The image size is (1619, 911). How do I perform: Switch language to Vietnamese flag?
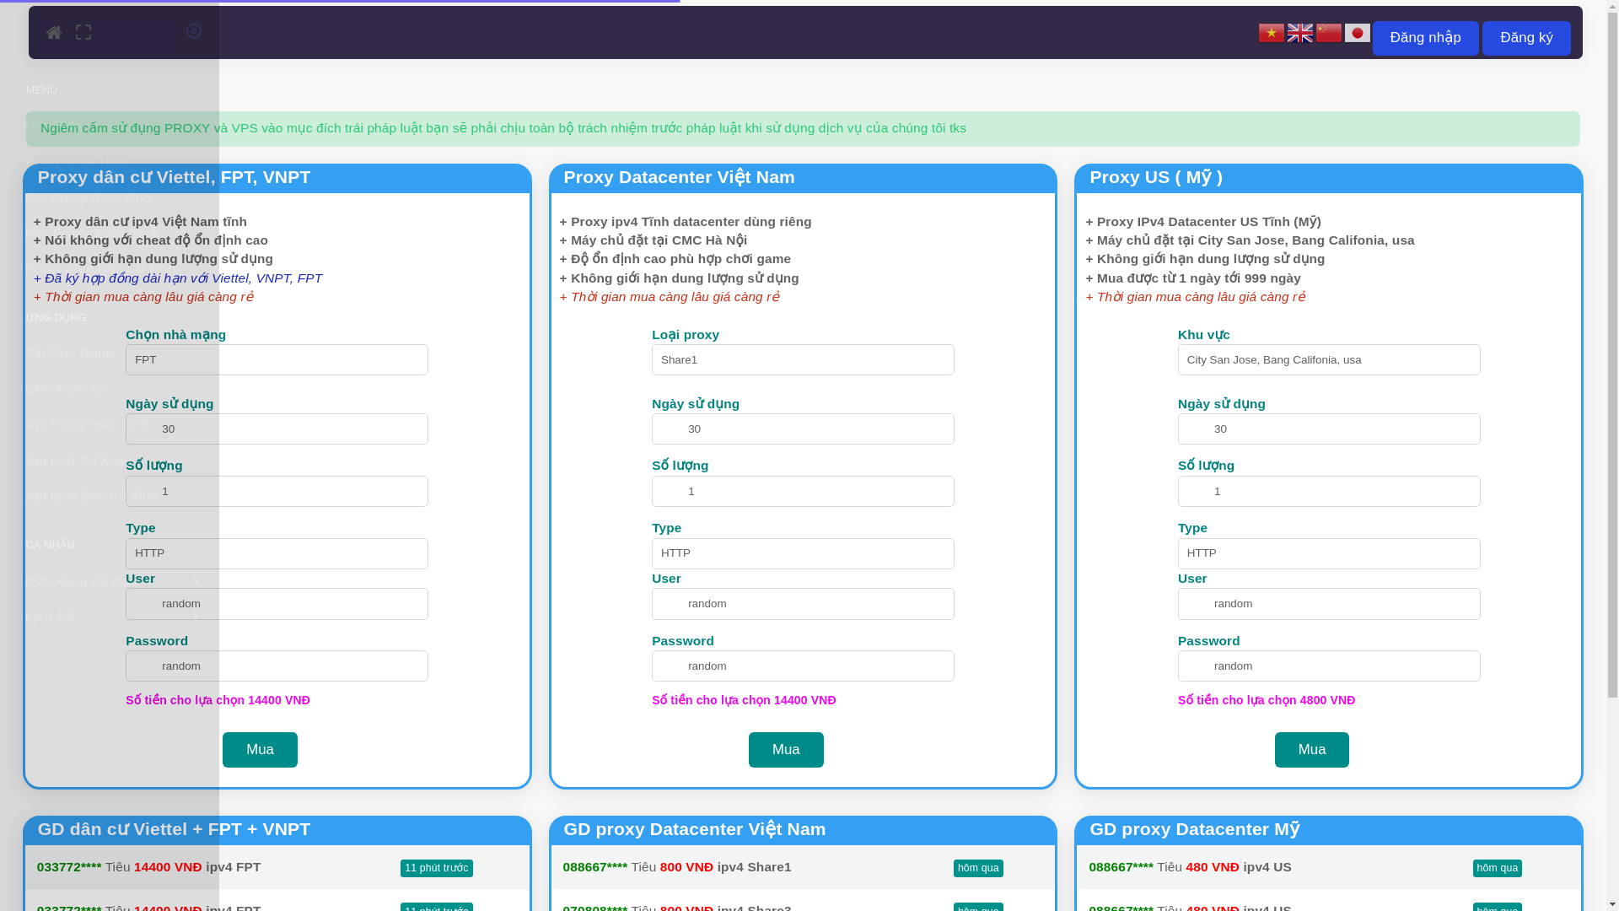[1272, 33]
